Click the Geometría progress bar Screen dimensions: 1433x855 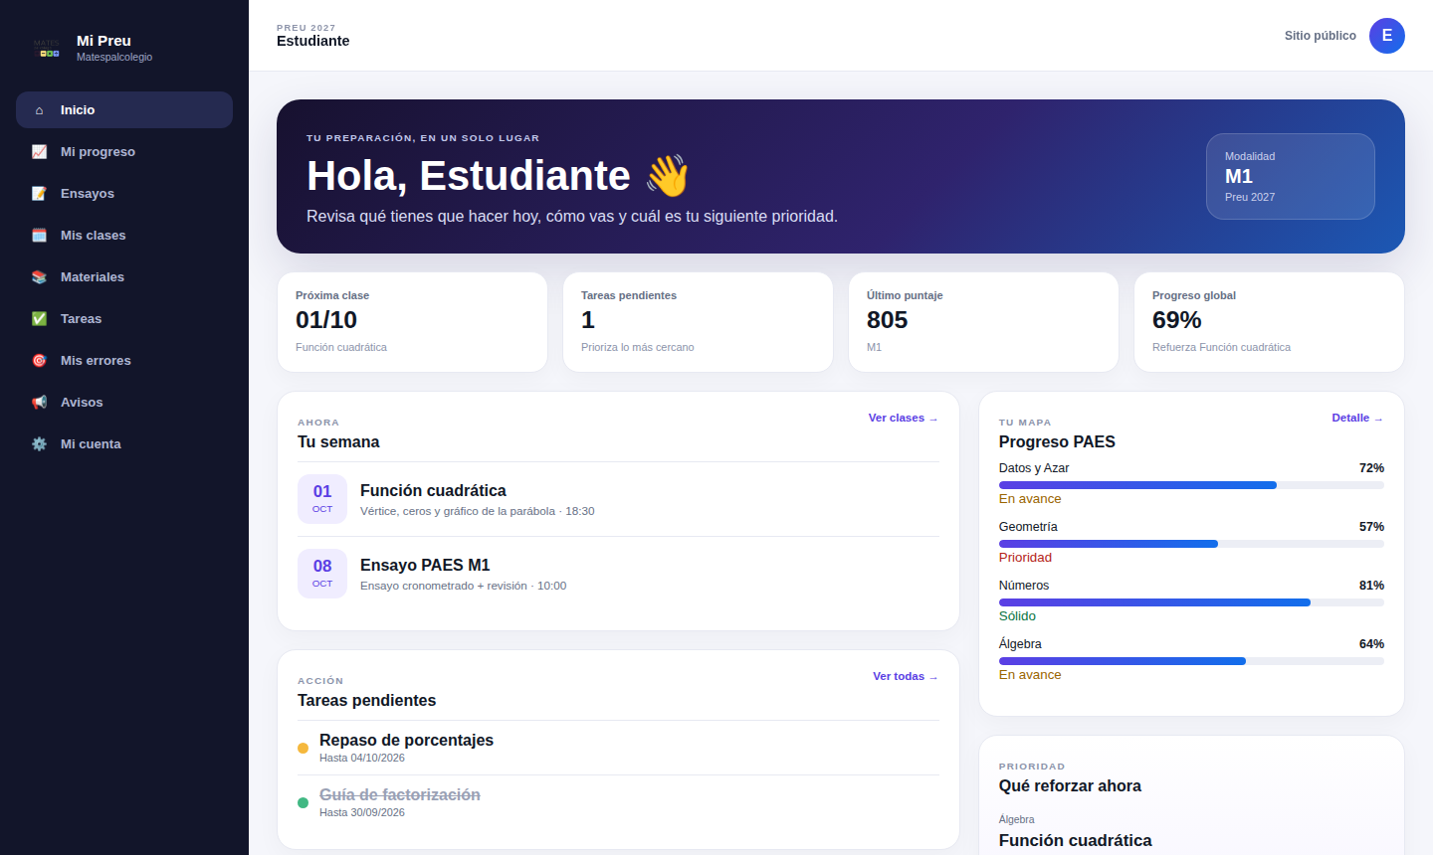(1191, 544)
